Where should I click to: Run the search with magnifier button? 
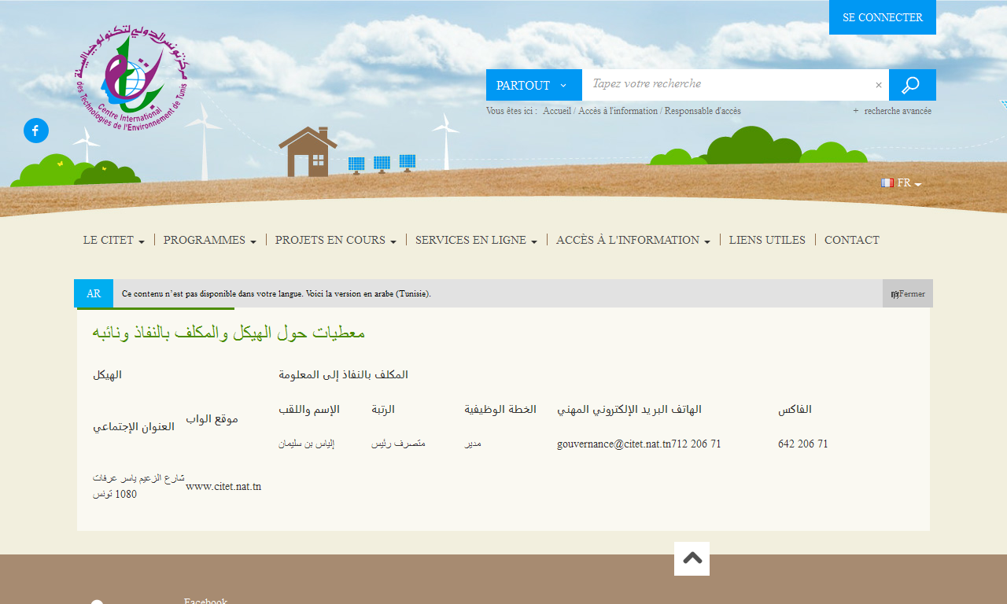[x=913, y=85]
